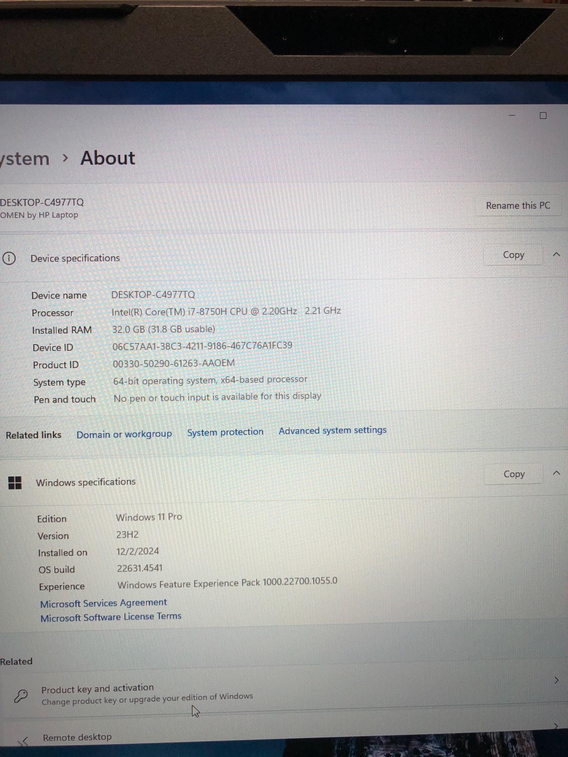Click the Device specifications info icon
Screen dimensions: 568x757
[x=9, y=258]
